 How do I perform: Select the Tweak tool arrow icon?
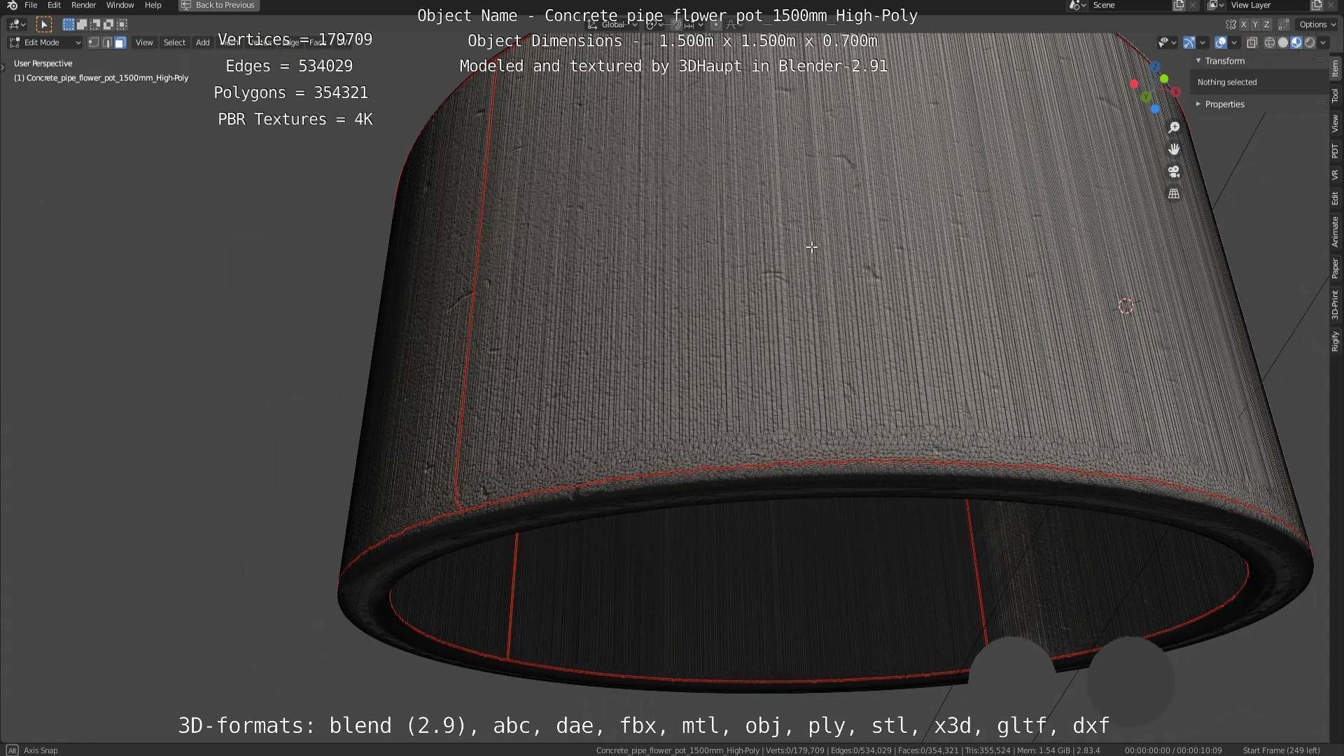click(x=43, y=24)
